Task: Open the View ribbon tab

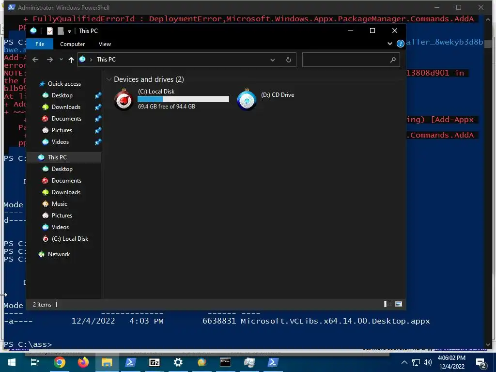Action: 105,44
